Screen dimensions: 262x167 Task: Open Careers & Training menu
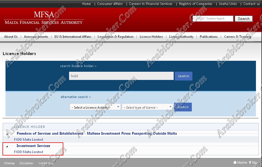click(238, 37)
